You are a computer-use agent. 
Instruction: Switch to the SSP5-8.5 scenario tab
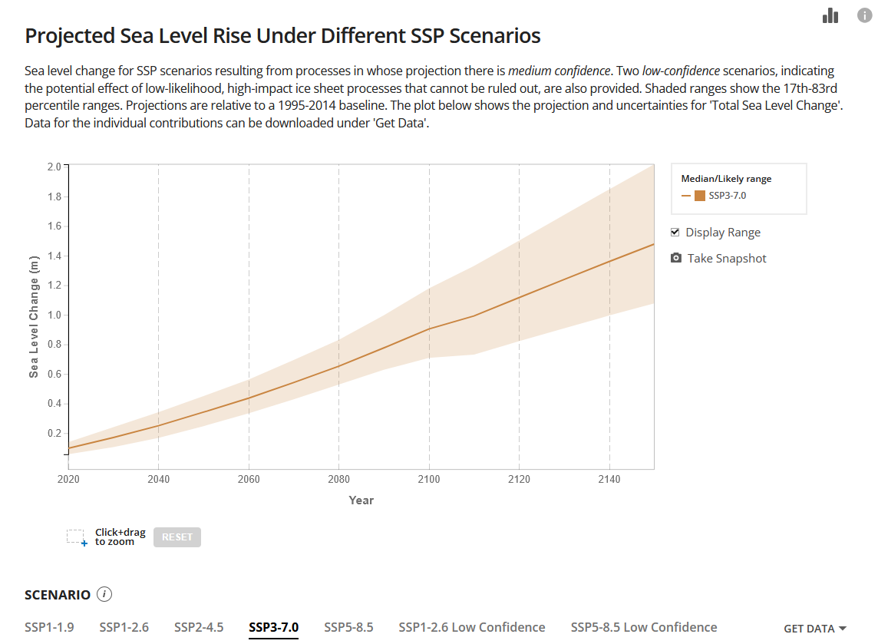click(348, 627)
